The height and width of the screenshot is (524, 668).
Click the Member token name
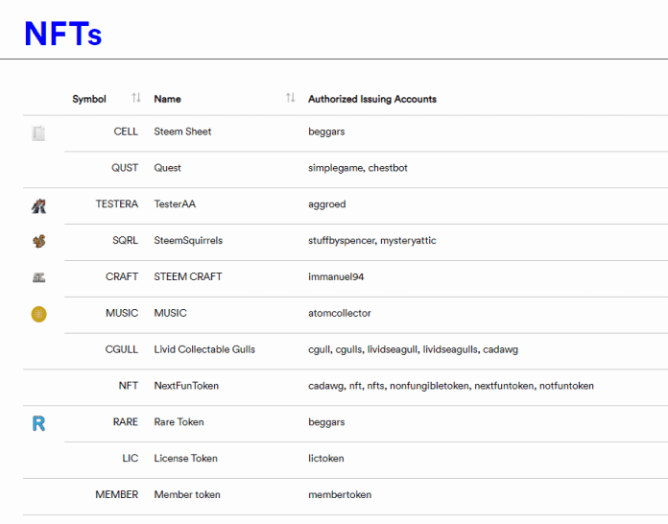187,494
